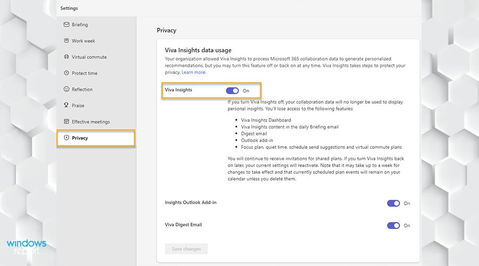
Task: Click the Work week calendar icon
Action: [x=67, y=41]
